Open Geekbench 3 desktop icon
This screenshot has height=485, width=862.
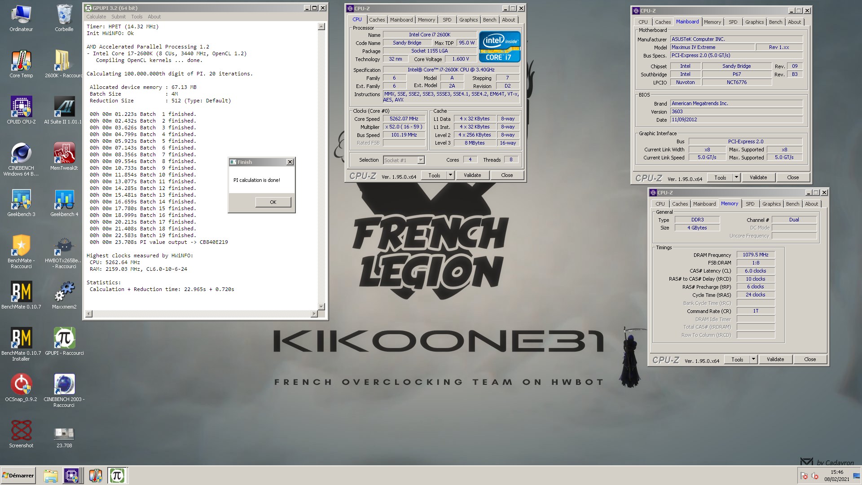pos(21,203)
